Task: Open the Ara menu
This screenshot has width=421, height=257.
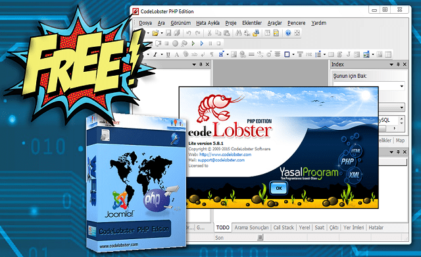Action: point(161,23)
